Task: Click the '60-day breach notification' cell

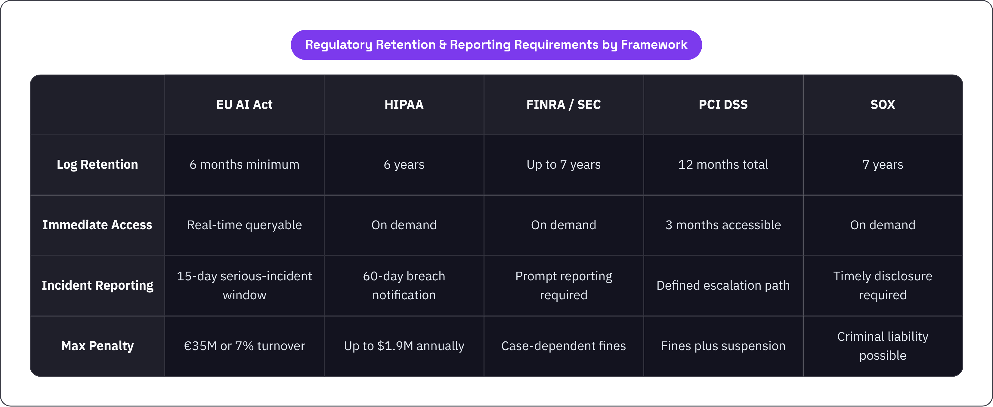Action: (404, 285)
